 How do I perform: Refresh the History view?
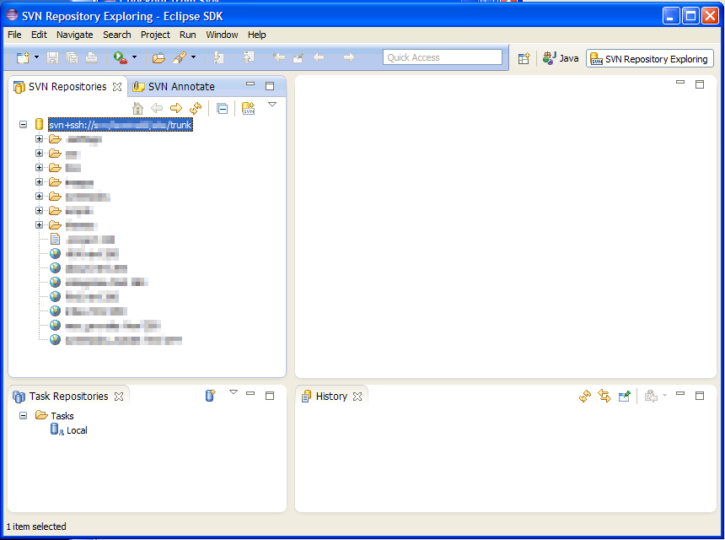click(585, 395)
